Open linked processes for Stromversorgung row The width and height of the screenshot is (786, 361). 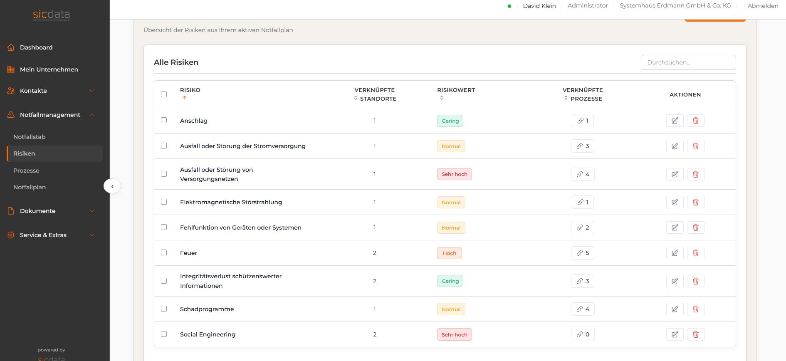[x=583, y=146]
